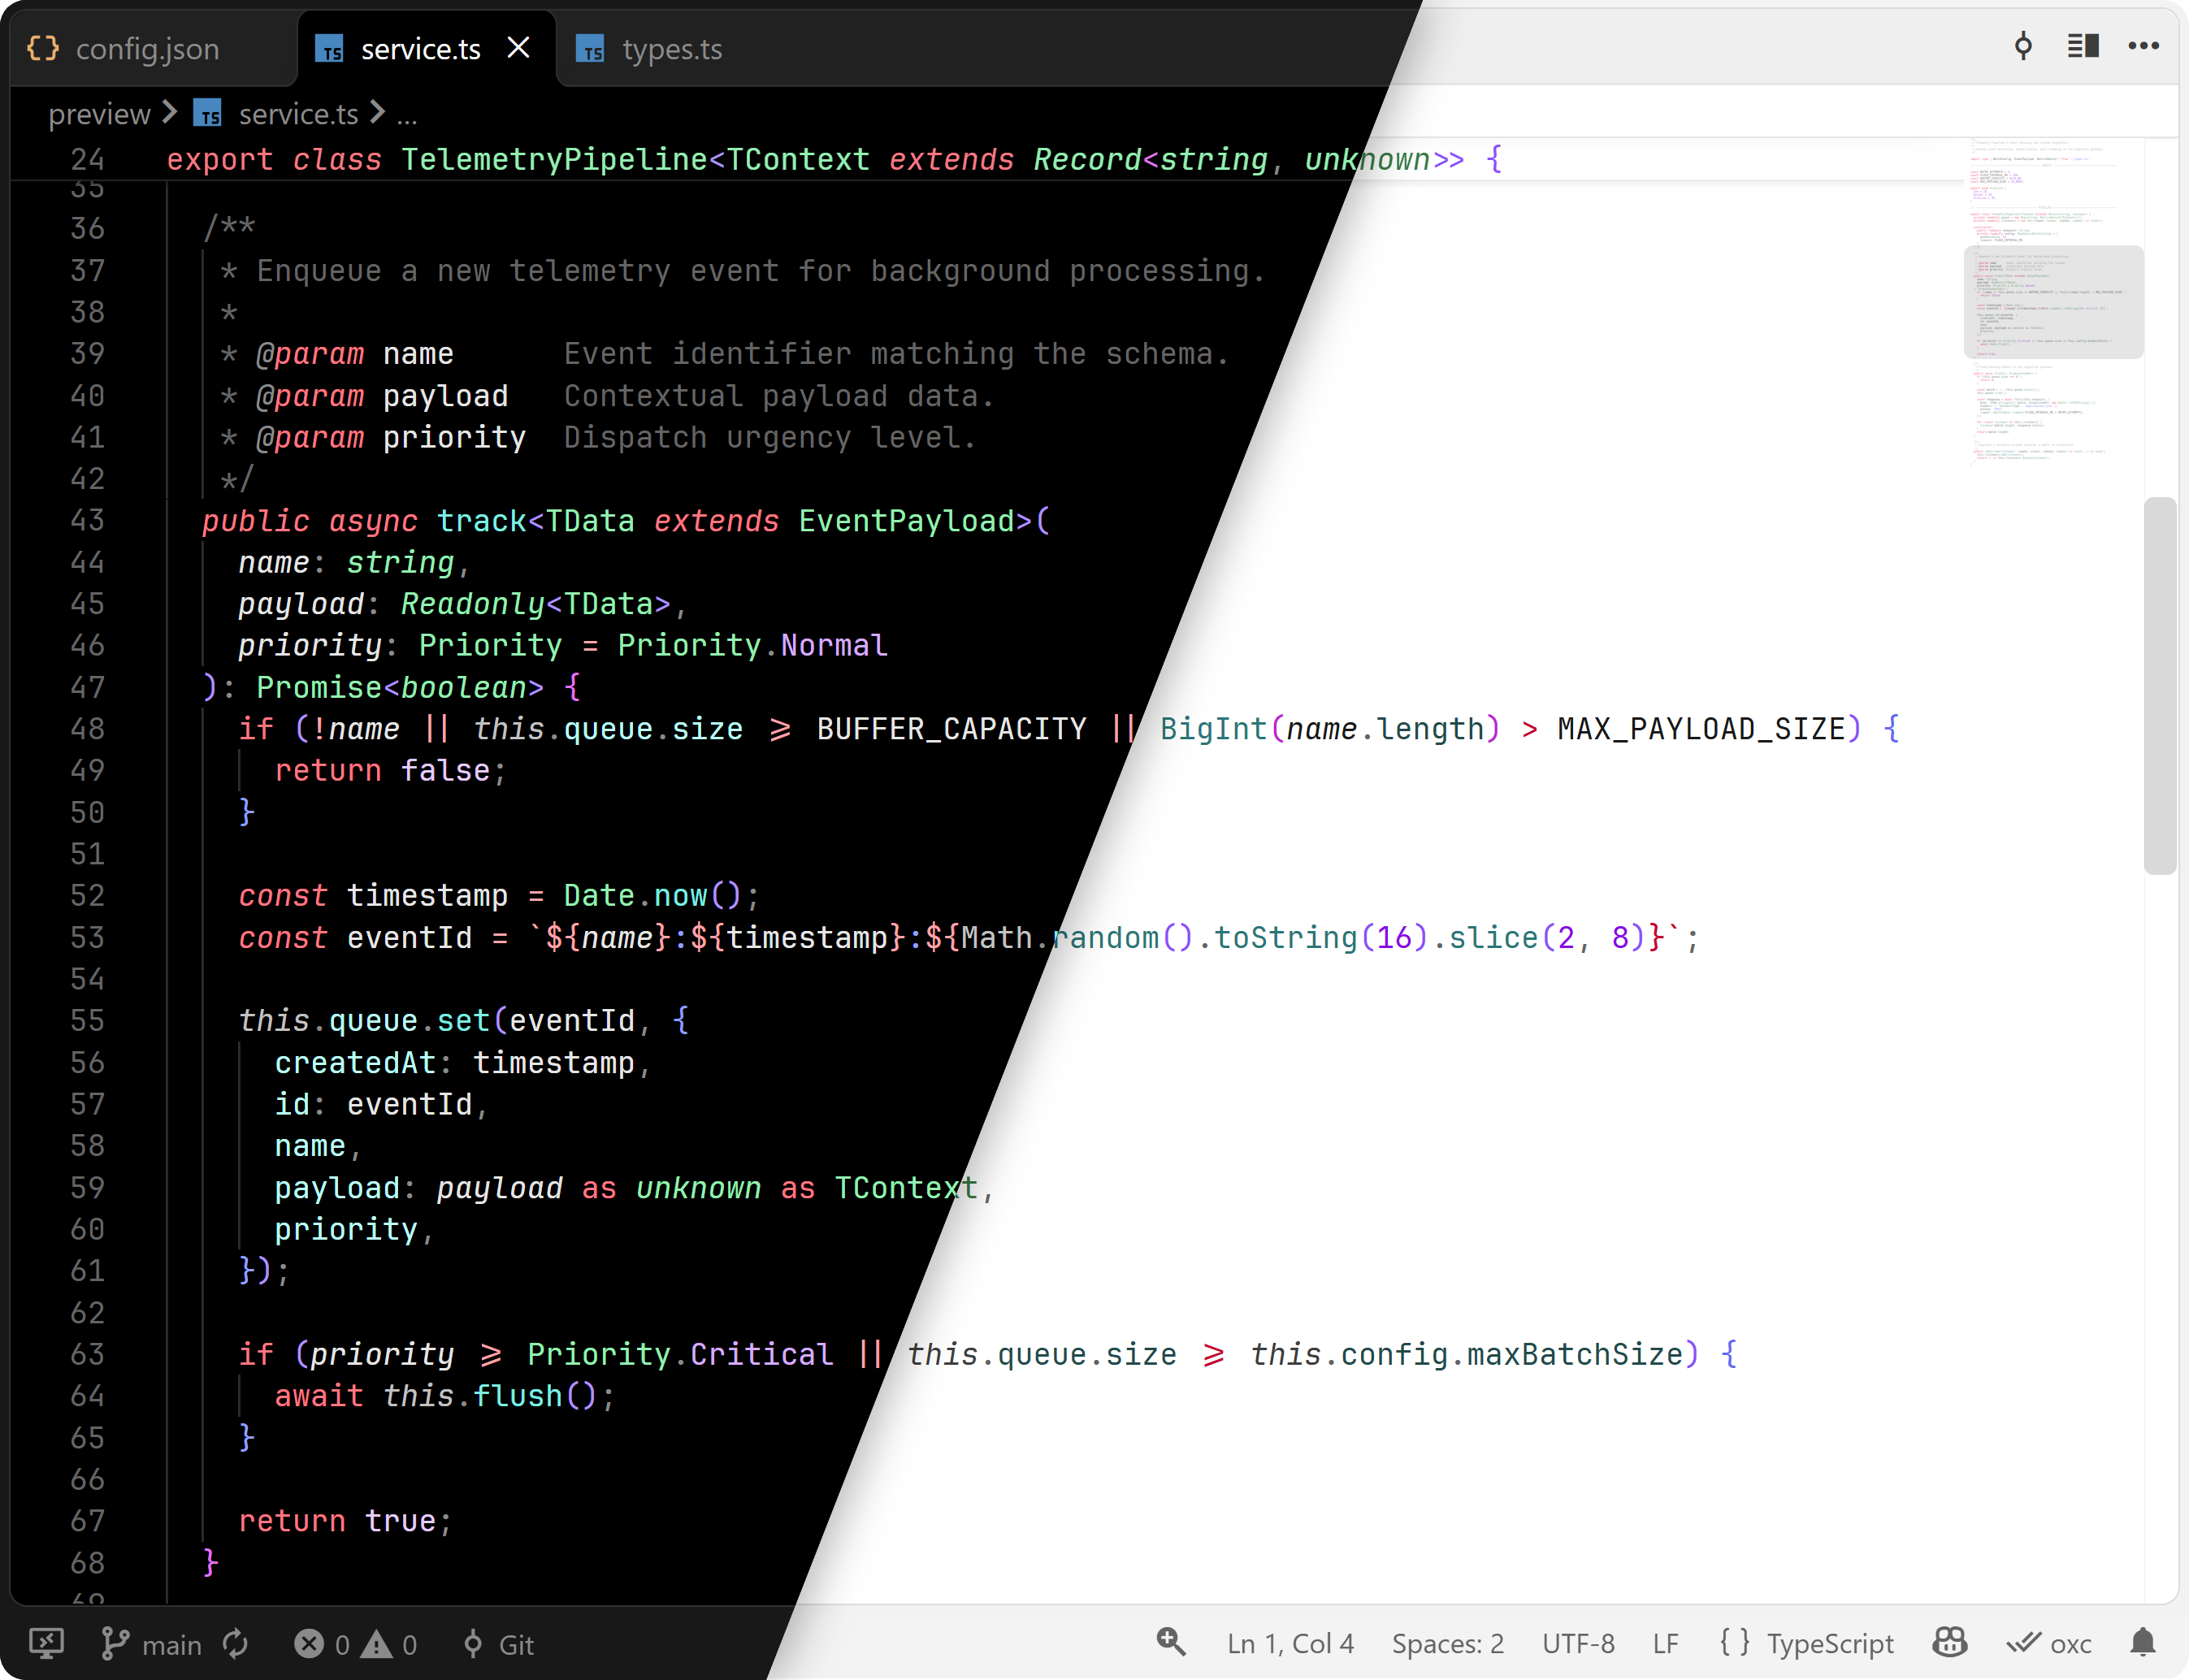
Task: Click maxBatchSize in line 63
Action: pyautogui.click(x=1574, y=1354)
